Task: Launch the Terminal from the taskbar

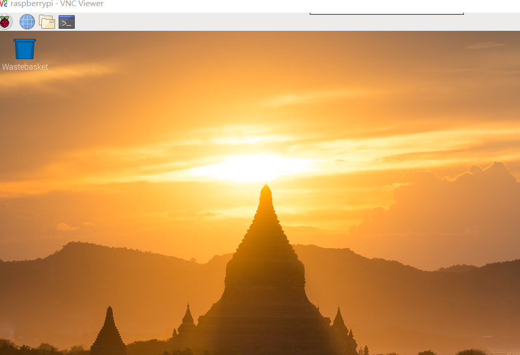Action: (x=67, y=22)
